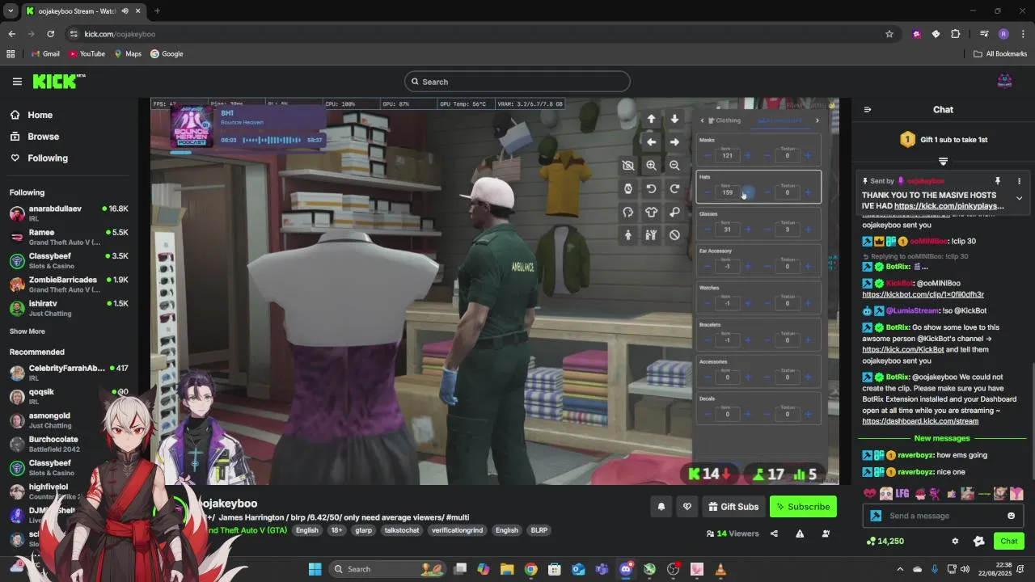
Task: Decrease the Glasses item number
Action: point(708,230)
